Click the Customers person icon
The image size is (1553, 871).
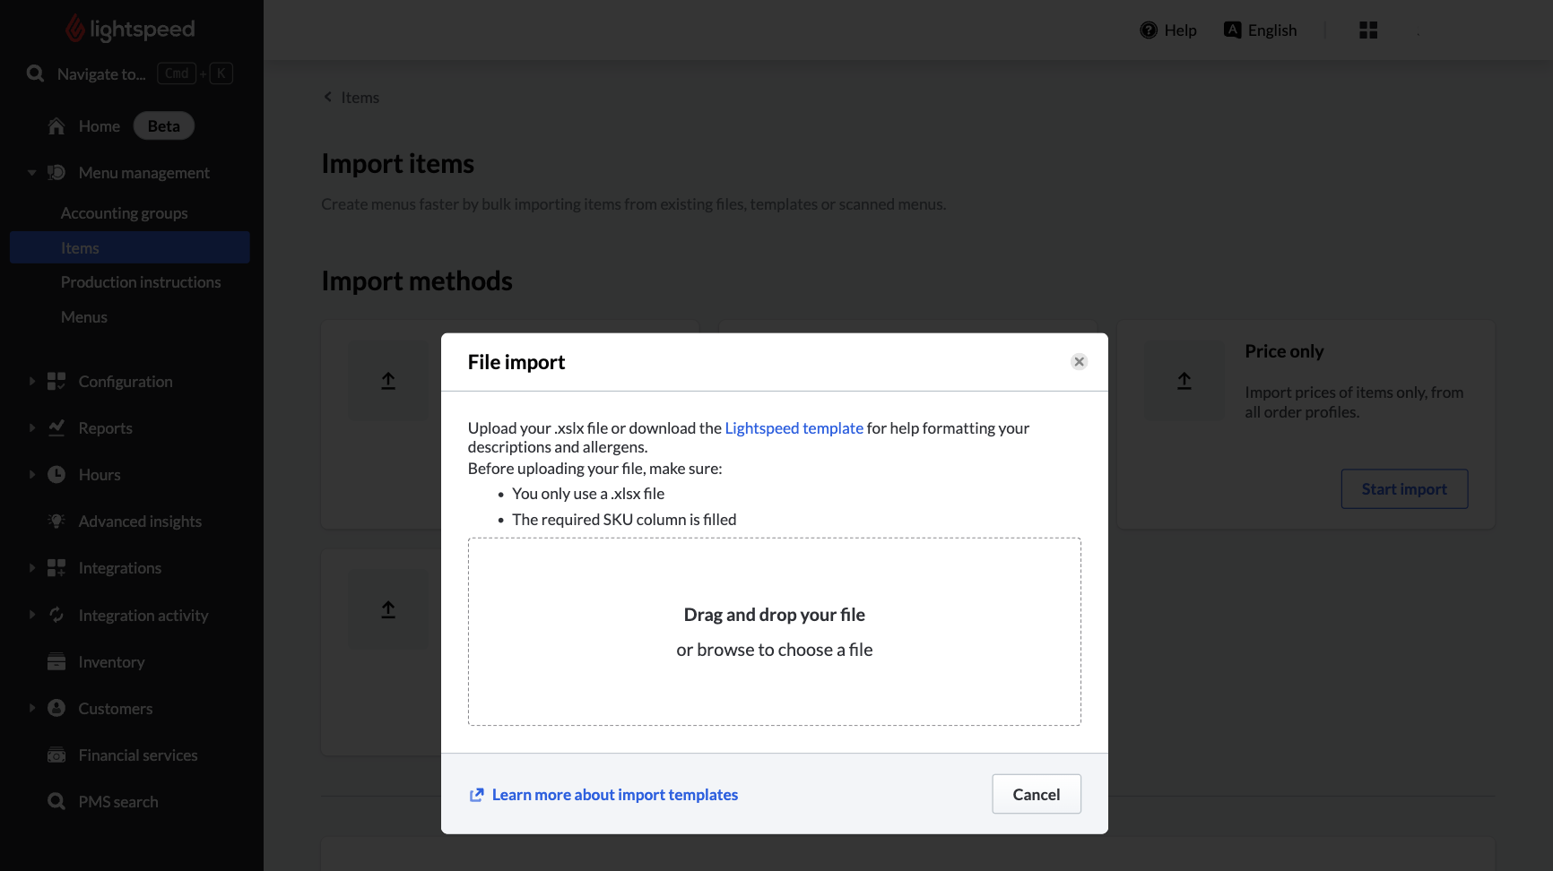point(56,709)
